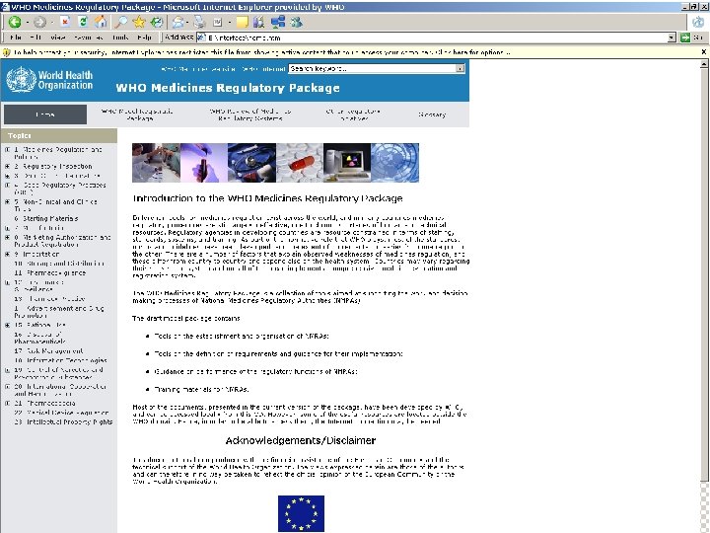Click the green Back arrow button
Image resolution: width=710 pixels, height=533 pixels.
(x=15, y=22)
